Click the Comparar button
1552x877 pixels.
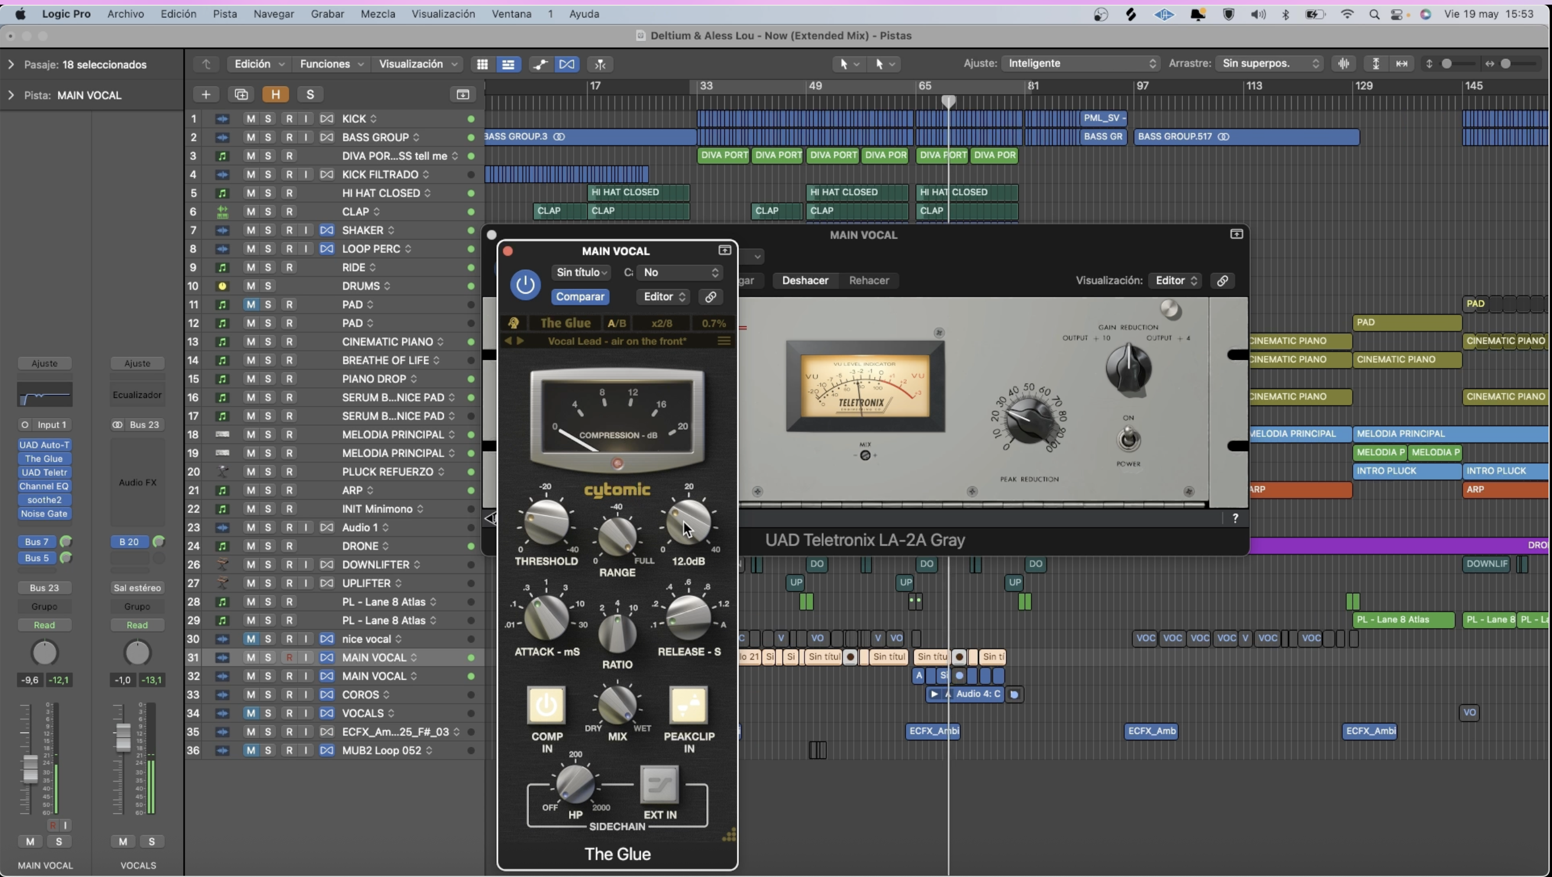[580, 297]
